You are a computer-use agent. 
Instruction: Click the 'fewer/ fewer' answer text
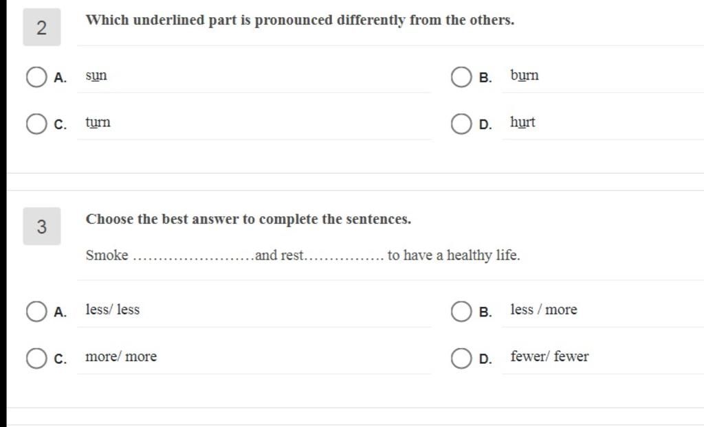(549, 356)
